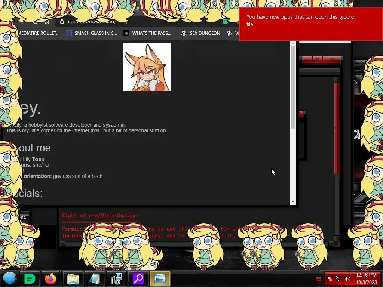Open the clock showing 12:16 PM
Image resolution: width=383 pixels, height=287 pixels.
pos(366,278)
